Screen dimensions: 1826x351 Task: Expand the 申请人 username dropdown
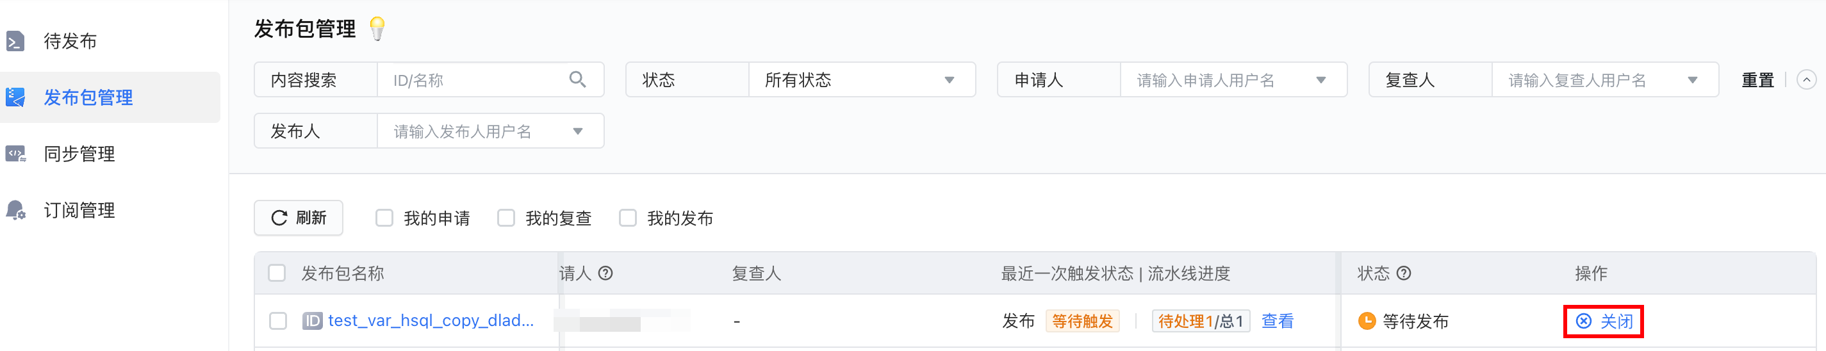coord(1233,79)
